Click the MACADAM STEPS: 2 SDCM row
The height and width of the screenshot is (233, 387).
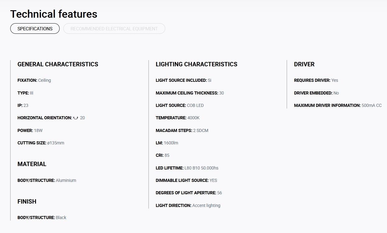(182, 130)
